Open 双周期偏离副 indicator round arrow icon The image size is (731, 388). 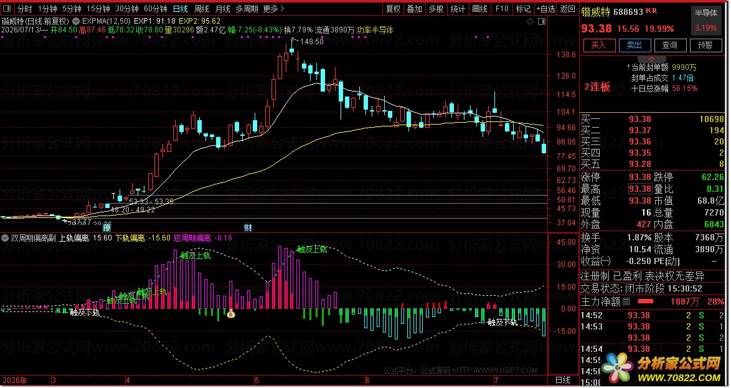click(x=5, y=238)
